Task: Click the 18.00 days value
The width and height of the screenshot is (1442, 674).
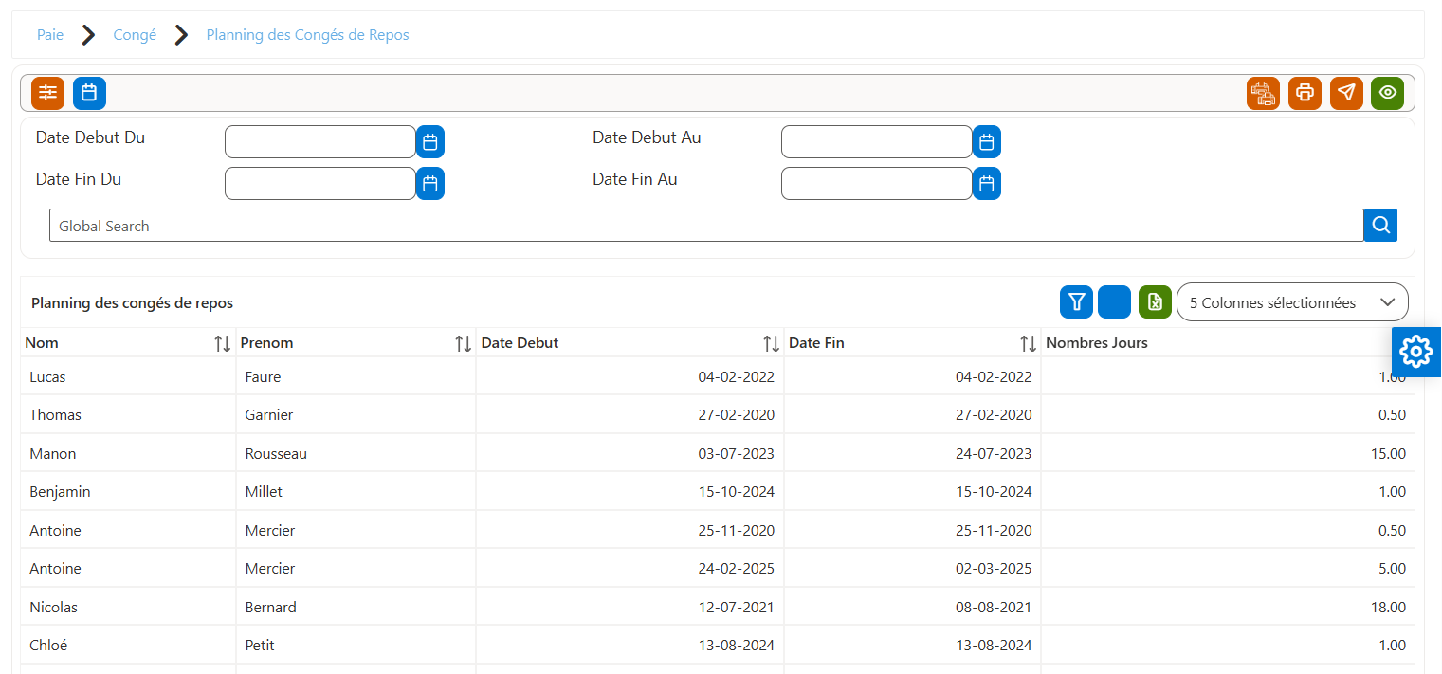Action: coord(1388,607)
